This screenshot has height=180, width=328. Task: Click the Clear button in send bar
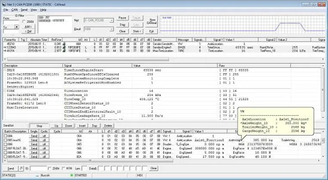point(154,168)
